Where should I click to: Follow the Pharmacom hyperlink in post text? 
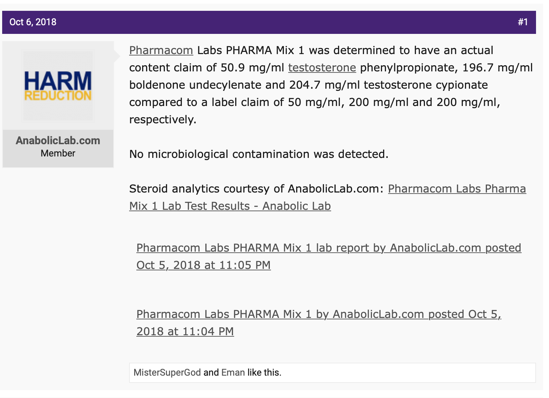tap(161, 50)
